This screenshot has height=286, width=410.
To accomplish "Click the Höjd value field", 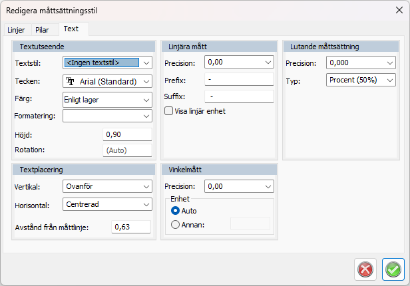I will click(x=127, y=134).
